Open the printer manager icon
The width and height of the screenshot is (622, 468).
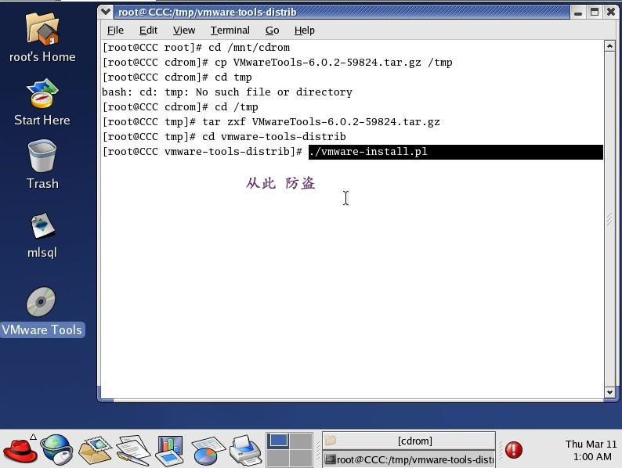point(245,449)
